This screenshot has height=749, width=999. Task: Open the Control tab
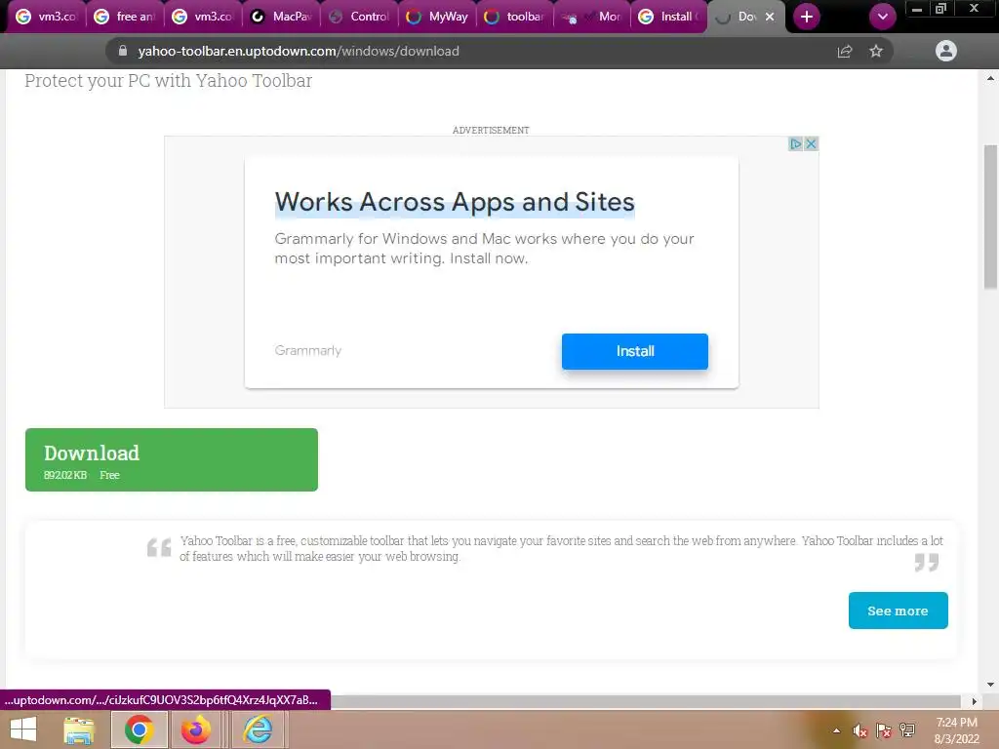click(359, 17)
